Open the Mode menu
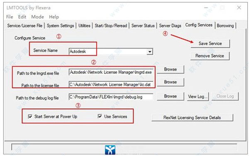 [x=37, y=17]
